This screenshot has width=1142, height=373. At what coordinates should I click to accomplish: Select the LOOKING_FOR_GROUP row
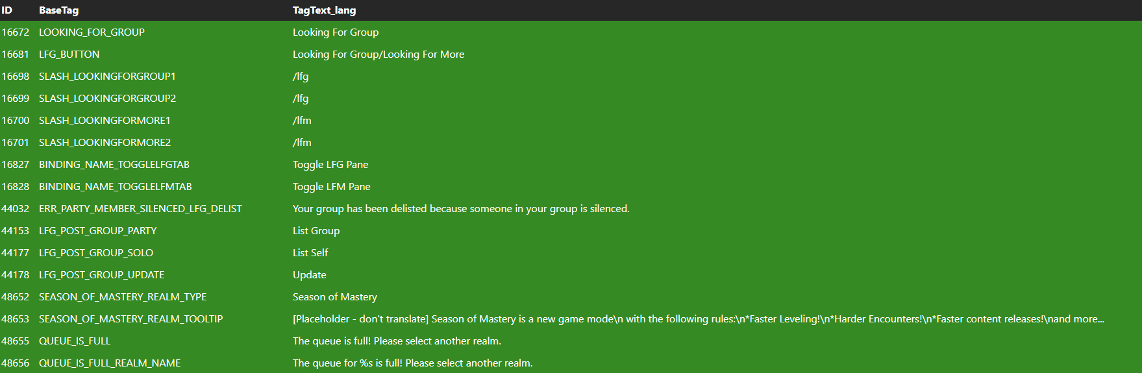(92, 32)
